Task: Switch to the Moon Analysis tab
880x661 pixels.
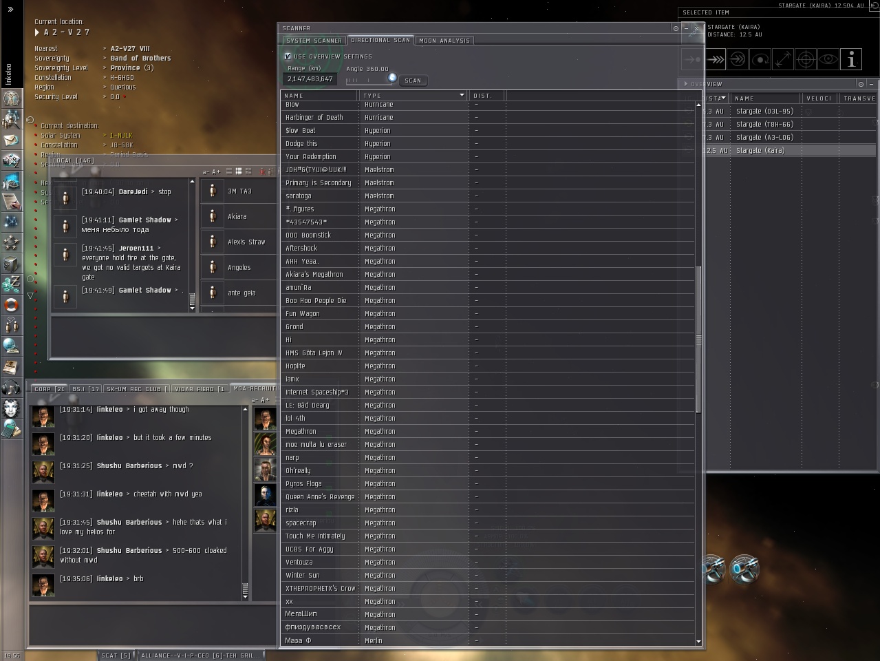Action: tap(444, 41)
